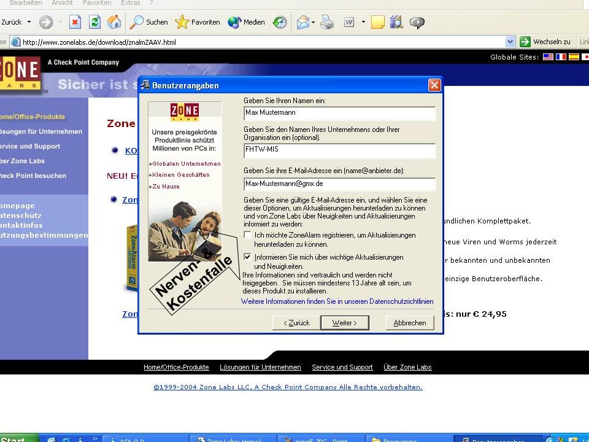This screenshot has height=442, width=589.
Task: Open the ? help menu
Action: pyautogui.click(x=152, y=3)
